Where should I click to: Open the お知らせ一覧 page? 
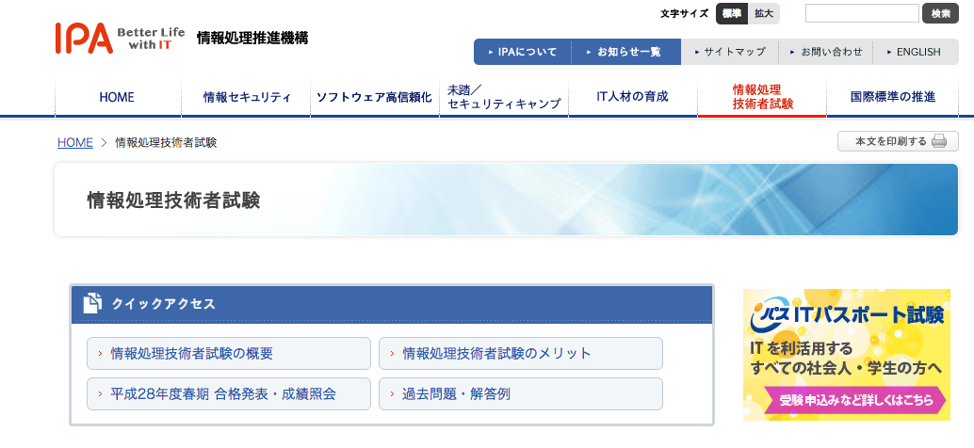pos(625,52)
